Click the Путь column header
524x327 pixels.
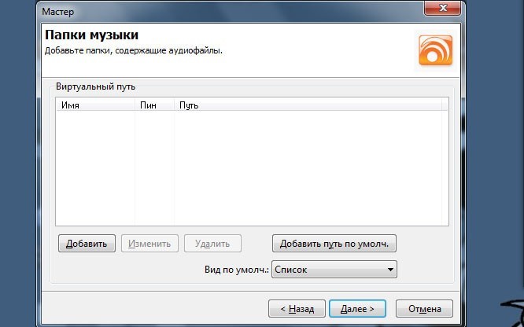[311, 105]
